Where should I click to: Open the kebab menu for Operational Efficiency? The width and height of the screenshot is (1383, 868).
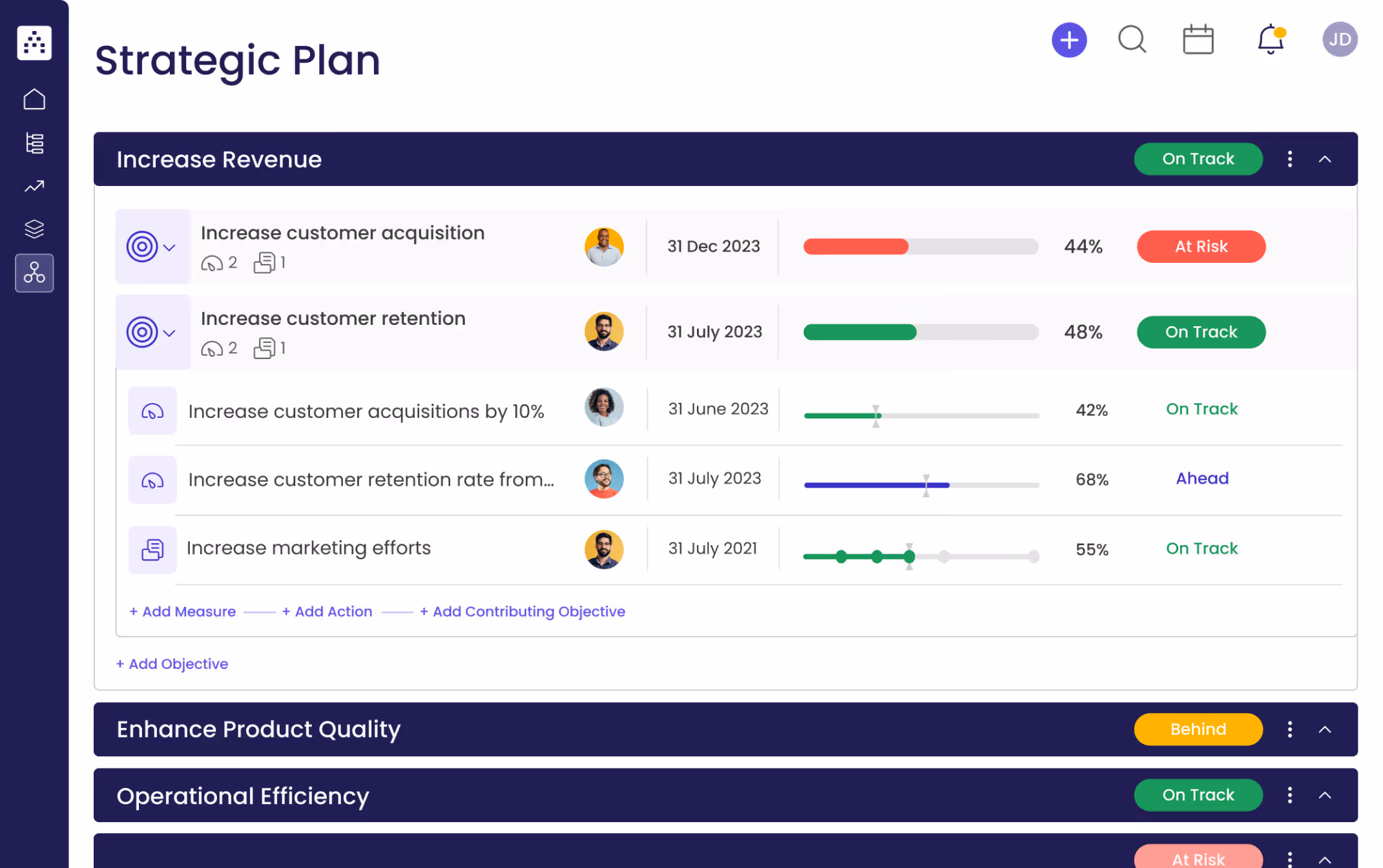click(x=1289, y=796)
